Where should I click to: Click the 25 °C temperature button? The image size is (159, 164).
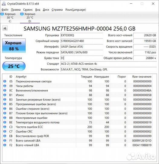click(14, 66)
